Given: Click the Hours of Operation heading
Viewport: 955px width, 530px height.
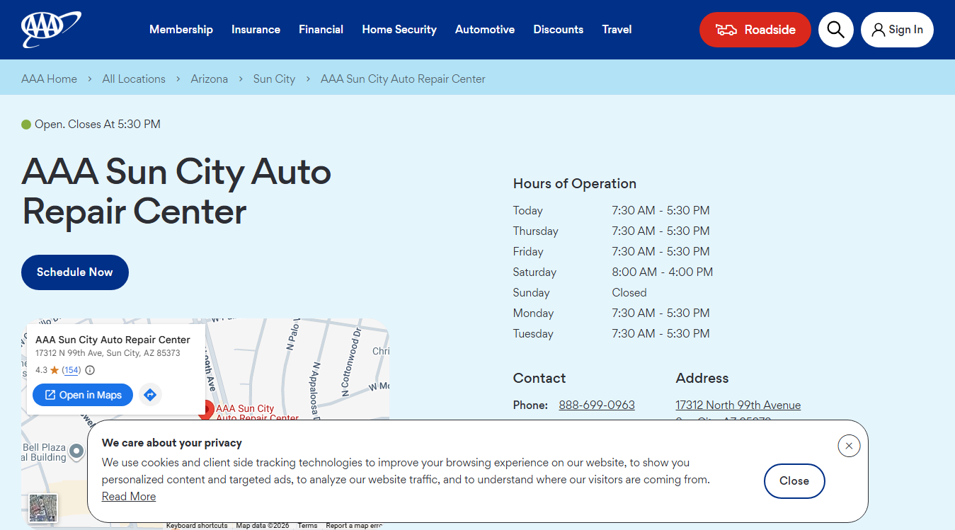Looking at the screenshot, I should tap(575, 184).
